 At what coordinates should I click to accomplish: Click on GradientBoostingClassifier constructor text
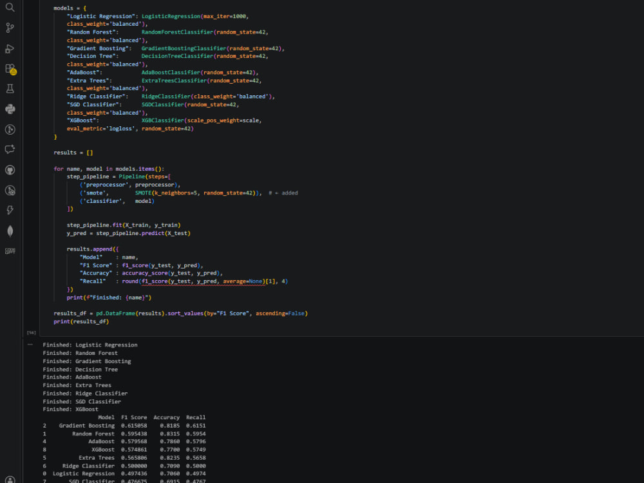point(212,48)
